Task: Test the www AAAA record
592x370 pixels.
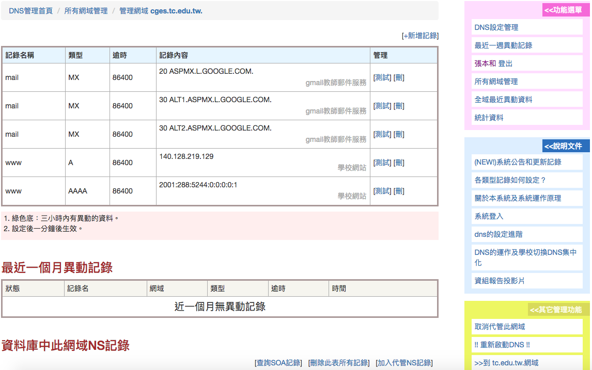Action: (x=382, y=191)
